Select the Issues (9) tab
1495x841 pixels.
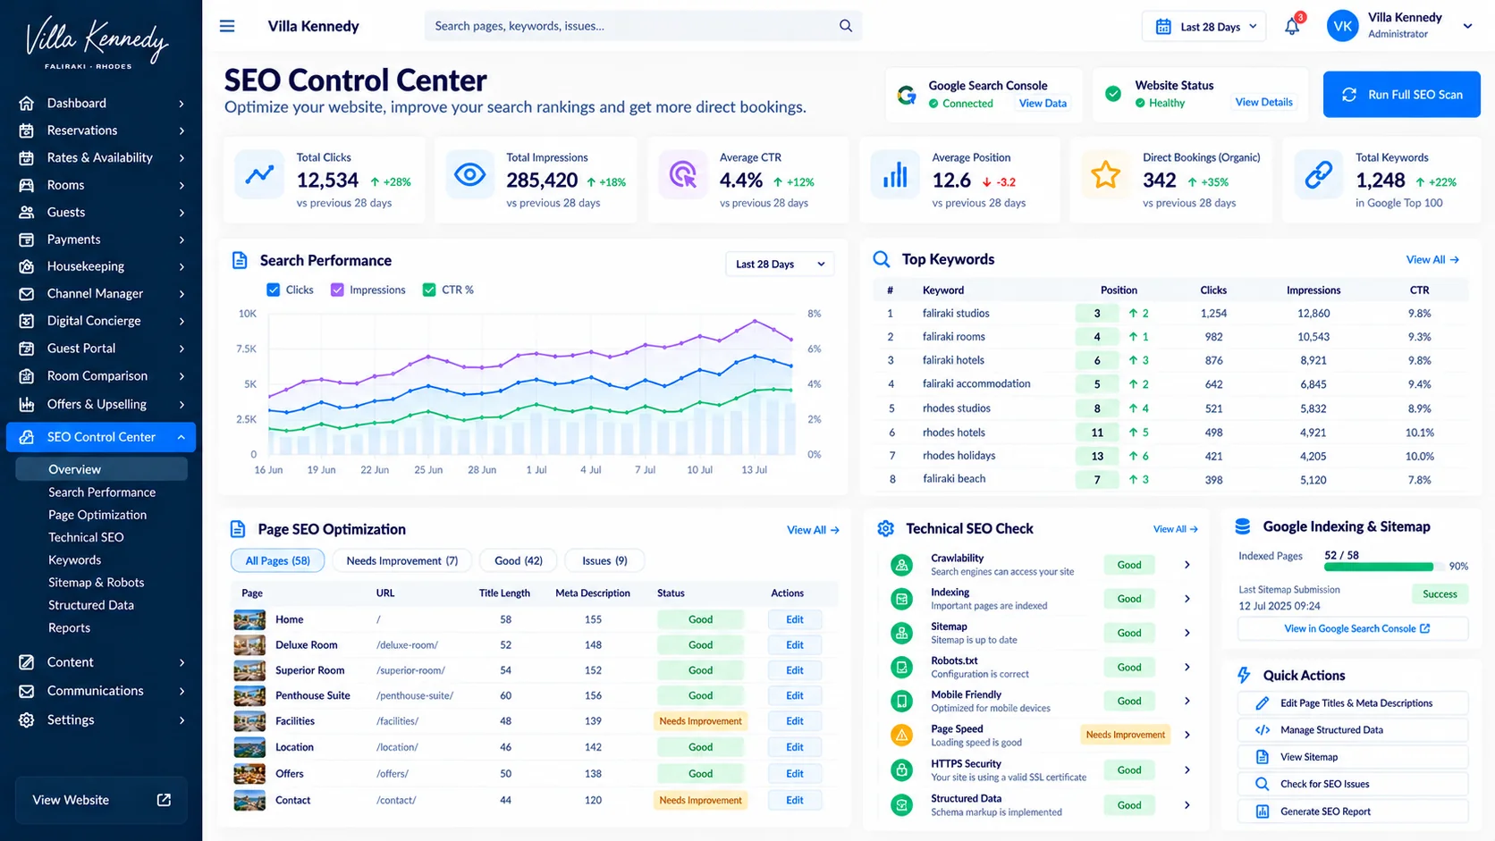coord(604,560)
